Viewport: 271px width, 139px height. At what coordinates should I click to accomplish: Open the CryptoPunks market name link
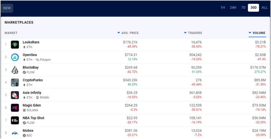click(x=33, y=80)
